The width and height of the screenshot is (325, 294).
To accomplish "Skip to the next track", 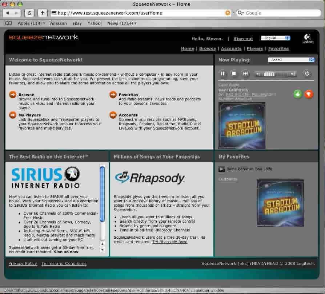I will tap(245, 73).
